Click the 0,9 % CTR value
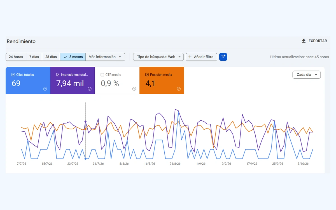Image resolution: width=336 pixels, height=210 pixels. click(x=110, y=83)
